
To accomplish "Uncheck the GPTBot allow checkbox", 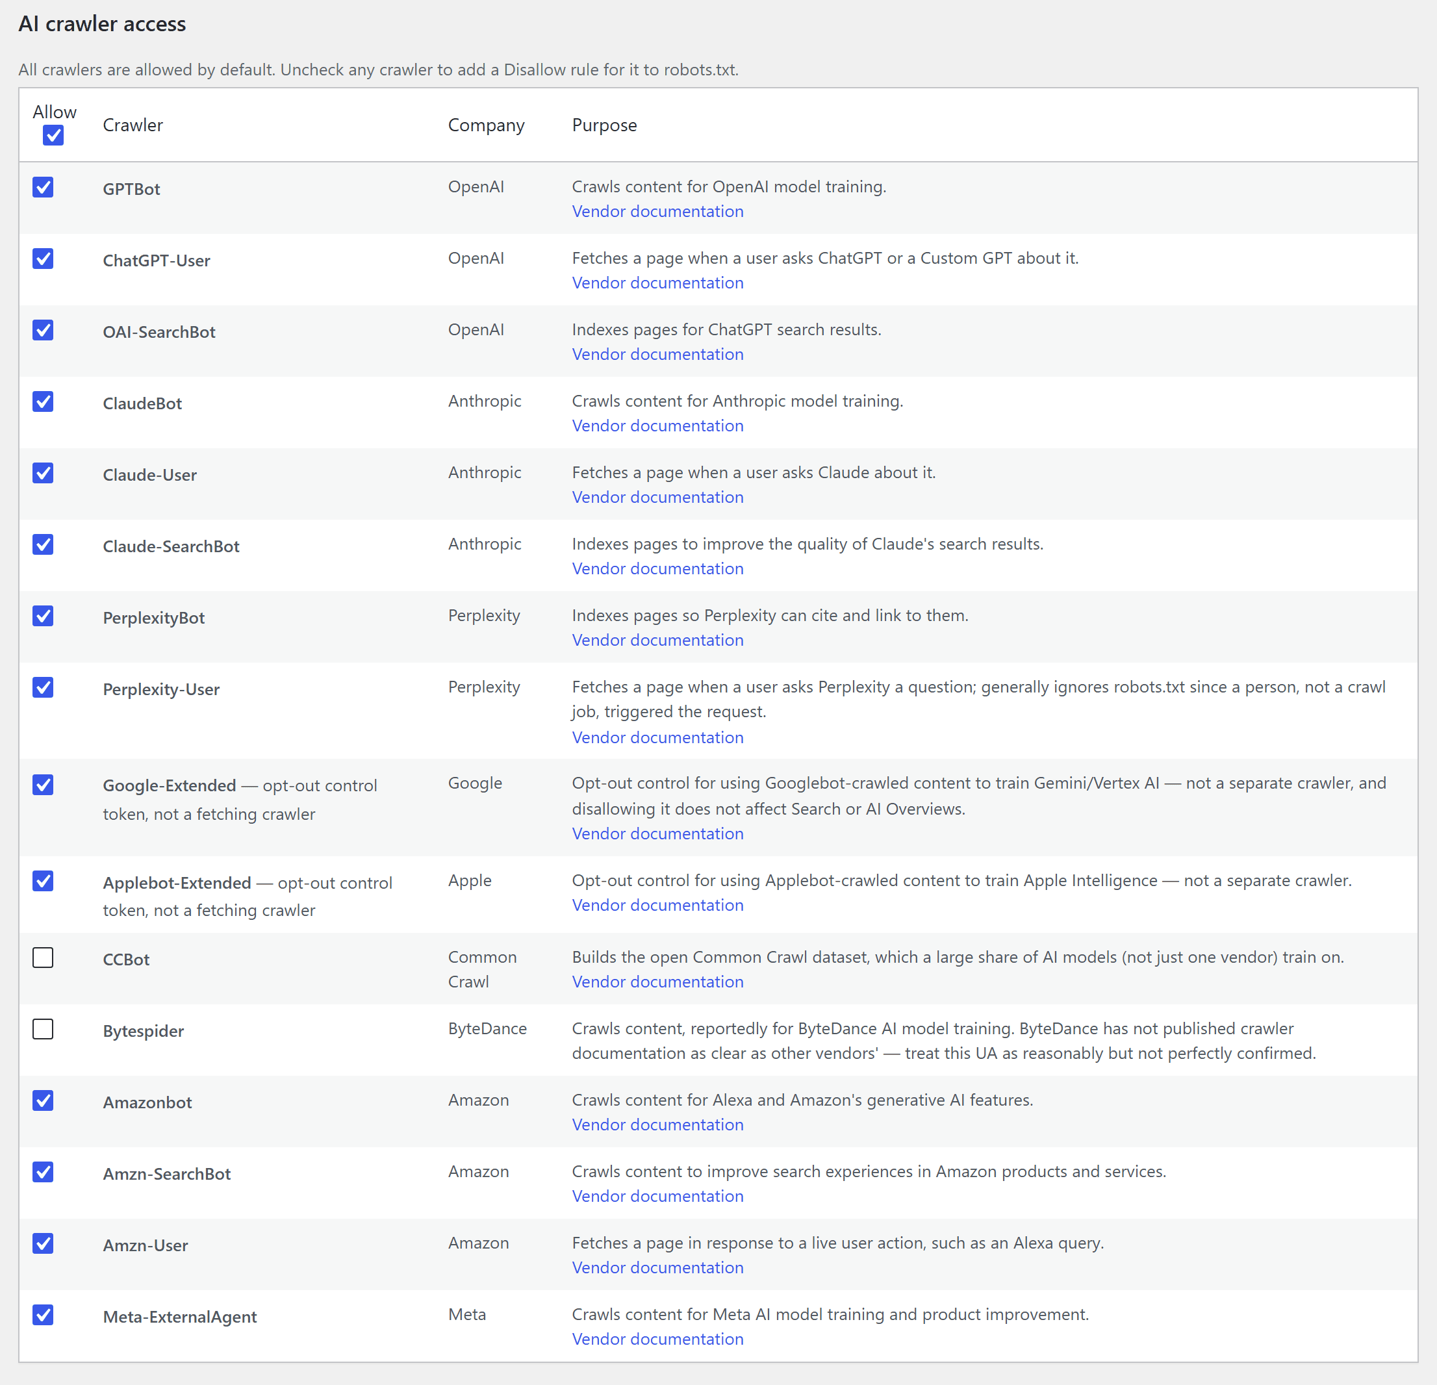I will tap(44, 187).
